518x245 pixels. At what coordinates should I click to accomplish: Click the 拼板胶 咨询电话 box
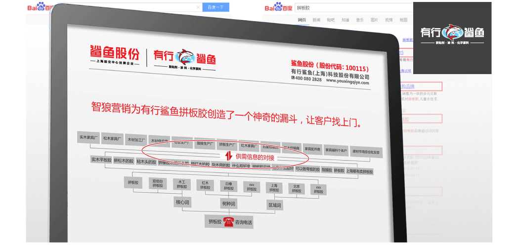(x=229, y=222)
